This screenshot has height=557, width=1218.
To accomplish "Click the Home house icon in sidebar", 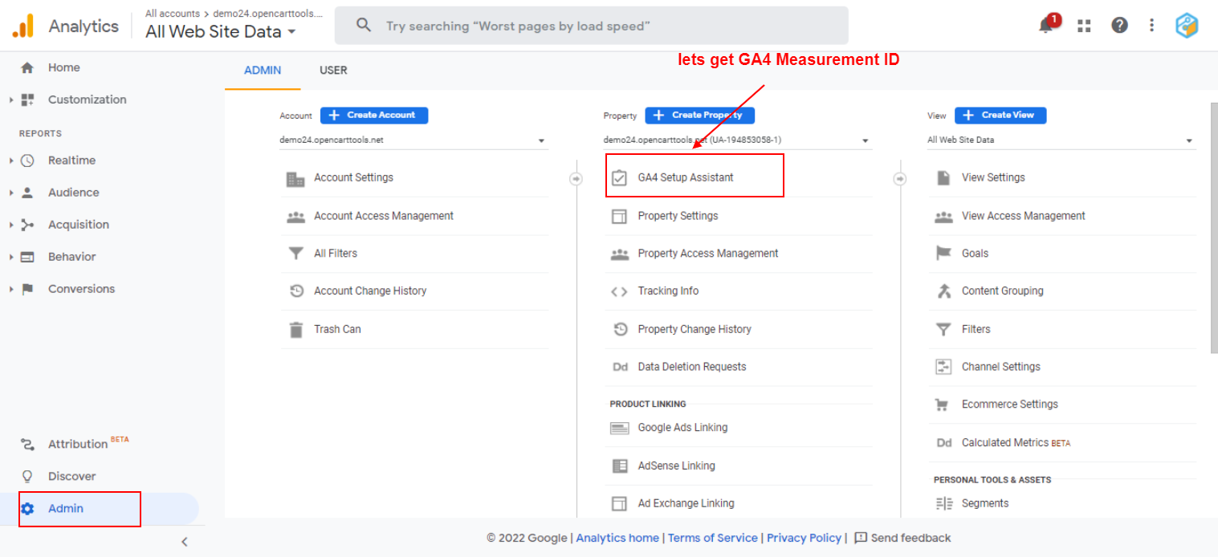I will point(27,67).
